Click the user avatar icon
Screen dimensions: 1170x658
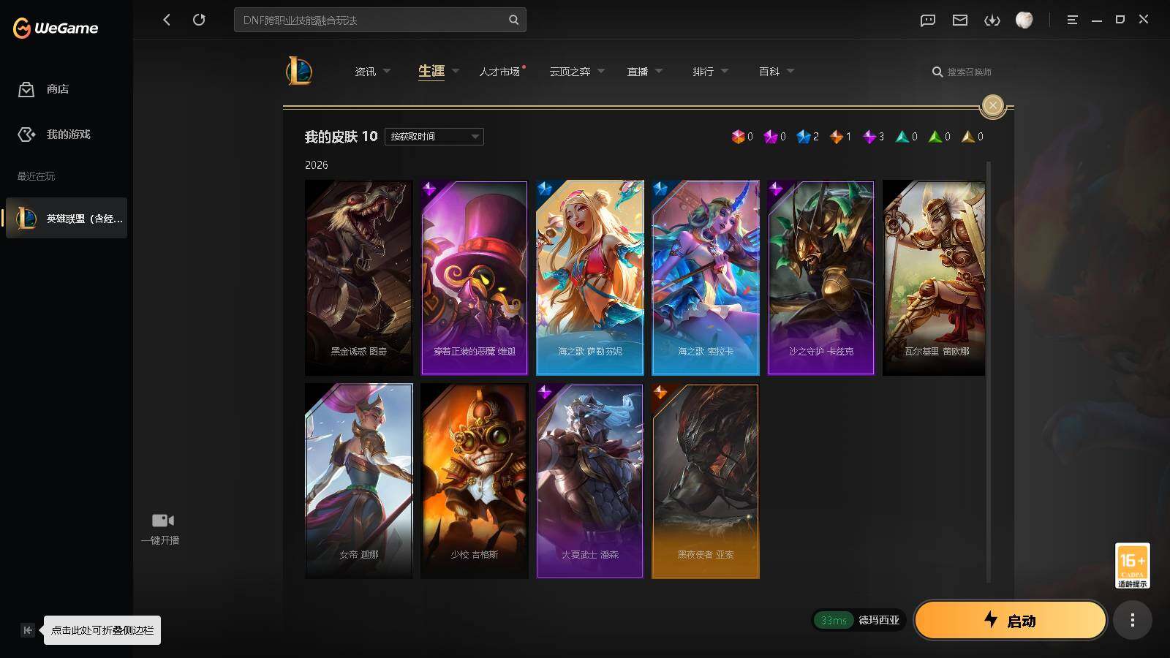click(1024, 20)
